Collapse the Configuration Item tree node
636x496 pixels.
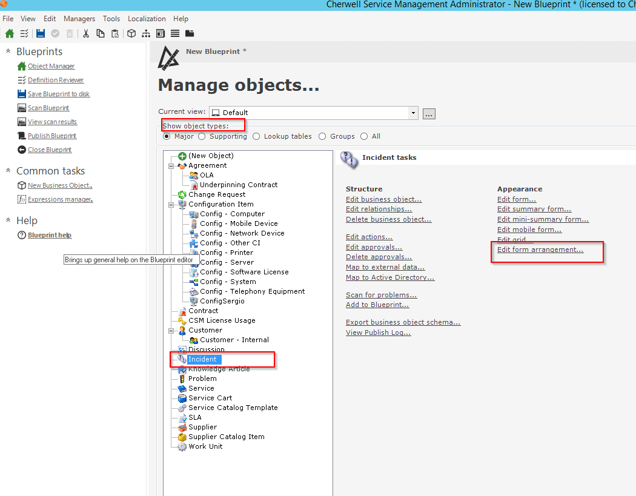coord(171,205)
